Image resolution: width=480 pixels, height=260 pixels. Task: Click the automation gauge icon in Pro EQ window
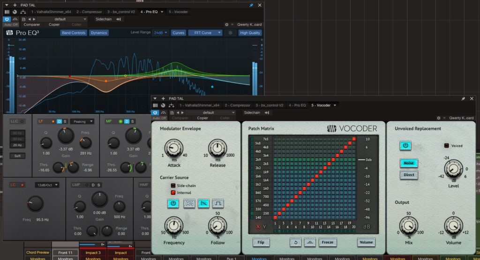point(15,19)
